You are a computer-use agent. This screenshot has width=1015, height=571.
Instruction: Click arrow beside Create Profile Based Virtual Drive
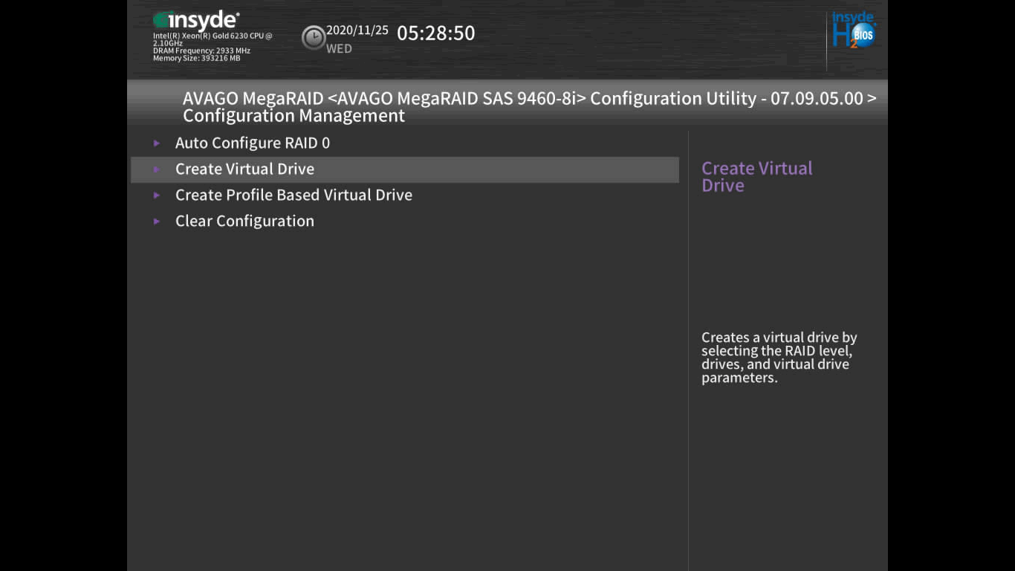(157, 196)
